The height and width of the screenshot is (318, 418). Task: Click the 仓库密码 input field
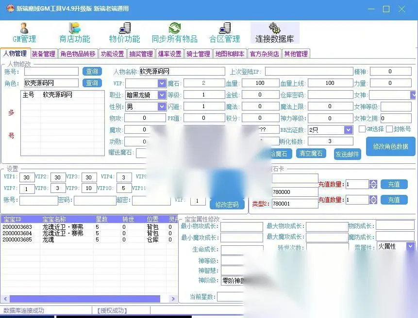(x=331, y=95)
